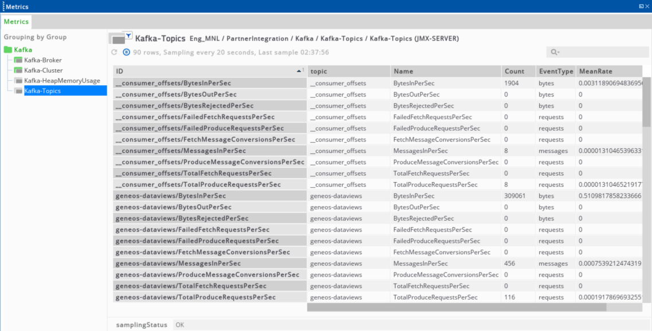The width and height of the screenshot is (652, 331).
Task: Click the Kafka-Broker dataview icon
Action: pyautogui.click(x=18, y=60)
